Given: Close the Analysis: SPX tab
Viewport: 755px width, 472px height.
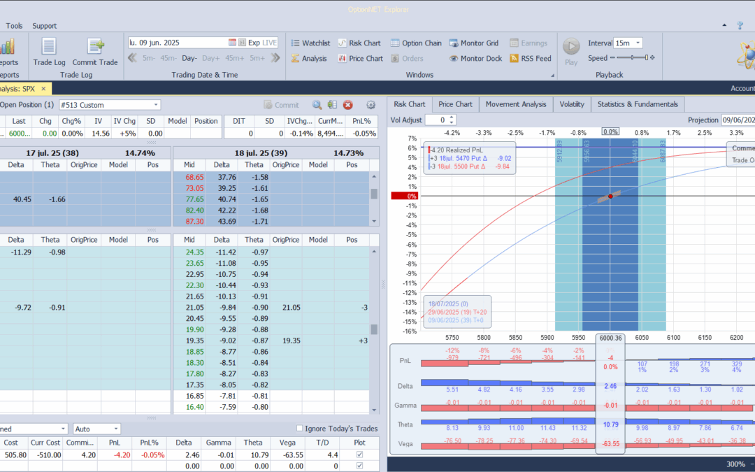Looking at the screenshot, I should coord(43,89).
